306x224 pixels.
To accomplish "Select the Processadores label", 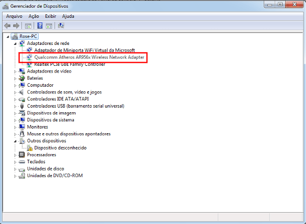I will pos(42,155).
